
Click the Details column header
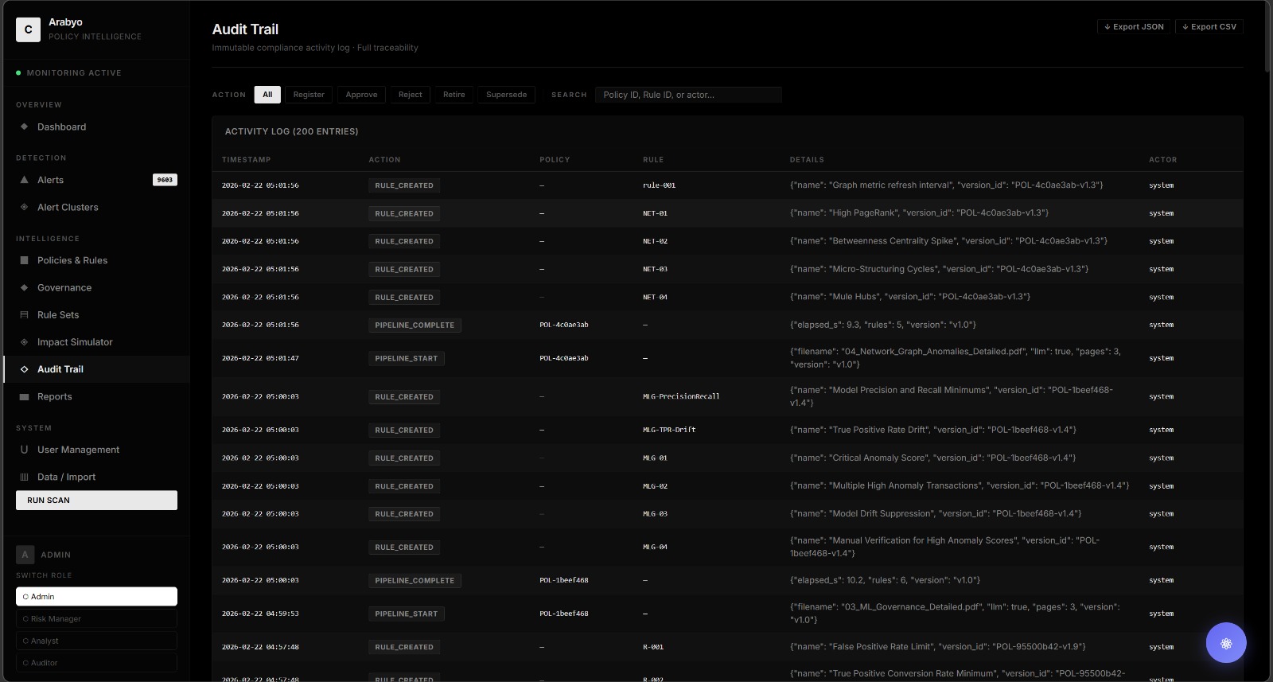point(807,160)
